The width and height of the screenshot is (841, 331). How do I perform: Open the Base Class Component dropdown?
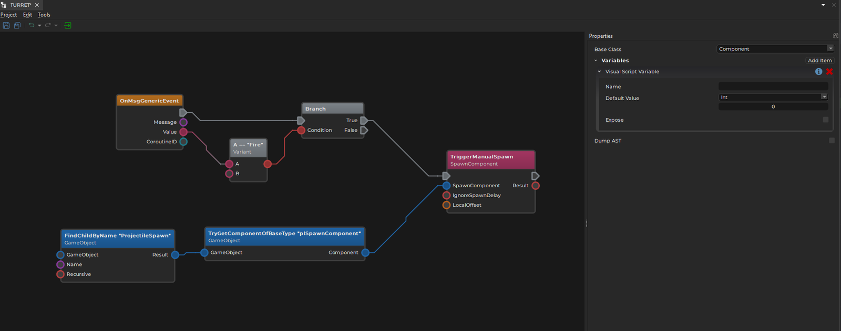tap(775, 49)
